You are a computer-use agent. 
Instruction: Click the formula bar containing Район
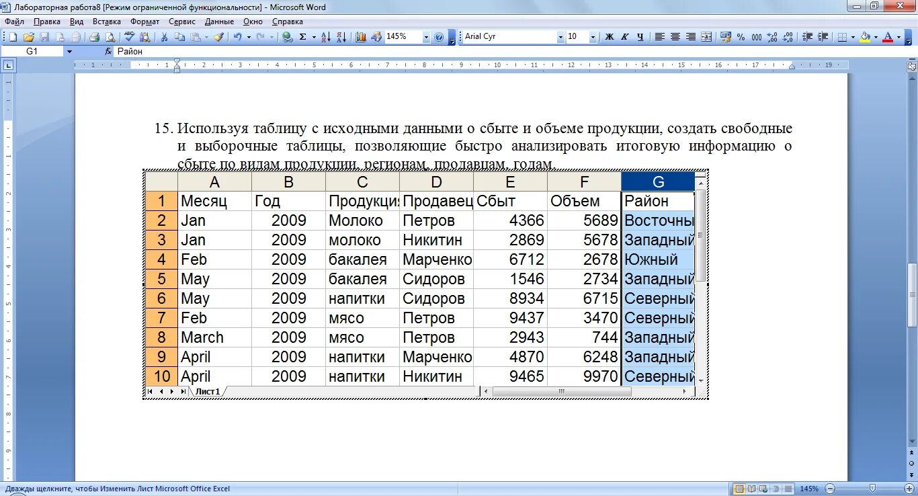(x=514, y=51)
